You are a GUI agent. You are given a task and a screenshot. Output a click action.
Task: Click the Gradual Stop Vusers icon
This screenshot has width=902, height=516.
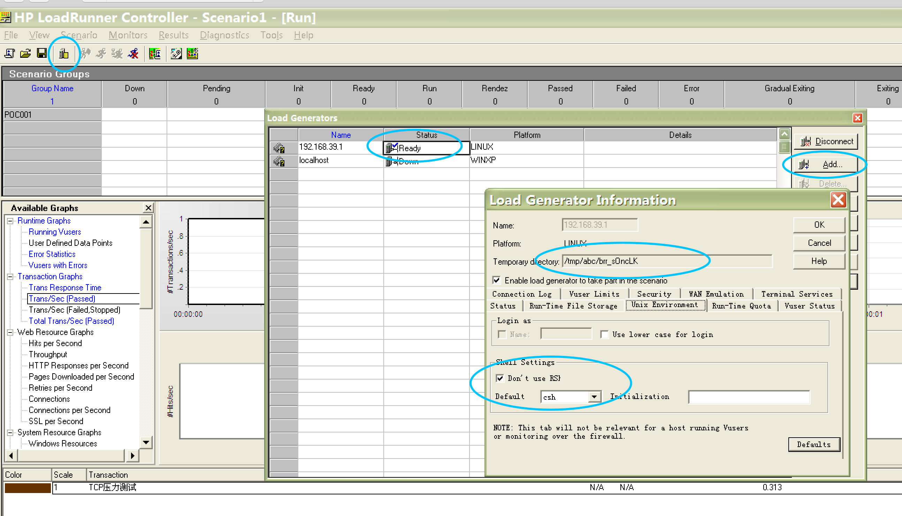[x=117, y=54]
